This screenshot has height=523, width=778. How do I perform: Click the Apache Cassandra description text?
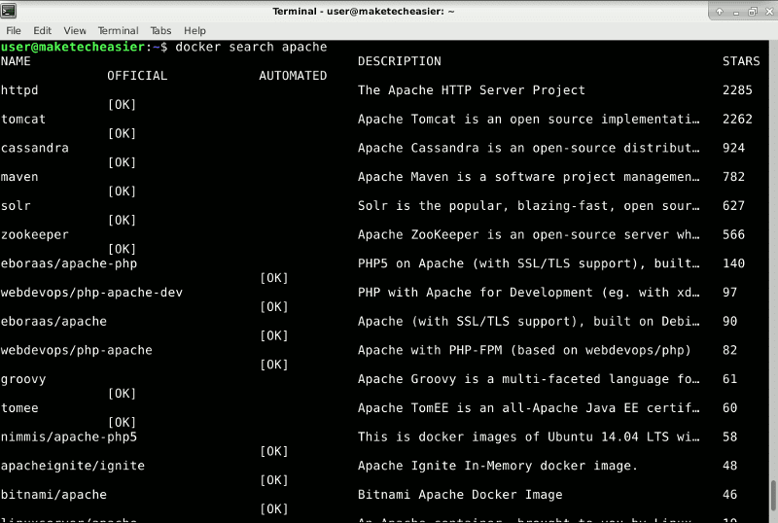point(528,148)
